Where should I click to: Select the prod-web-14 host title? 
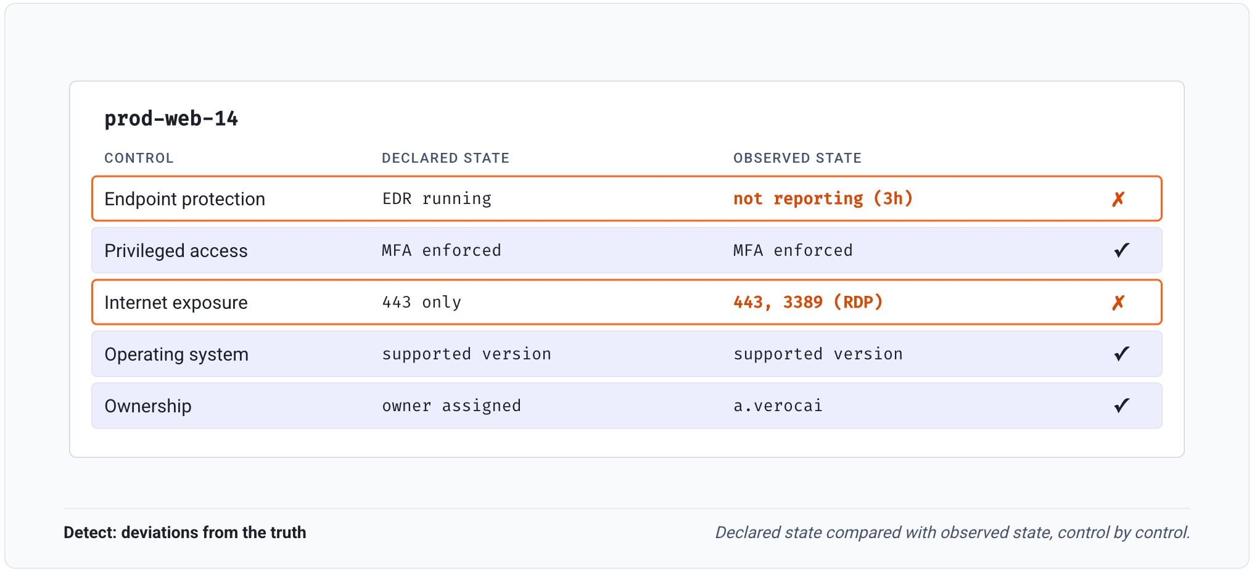click(171, 118)
